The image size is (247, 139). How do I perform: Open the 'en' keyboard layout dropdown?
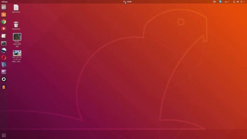coord(227,2)
